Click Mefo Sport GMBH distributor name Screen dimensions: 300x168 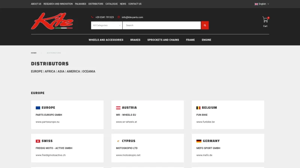[208, 148]
